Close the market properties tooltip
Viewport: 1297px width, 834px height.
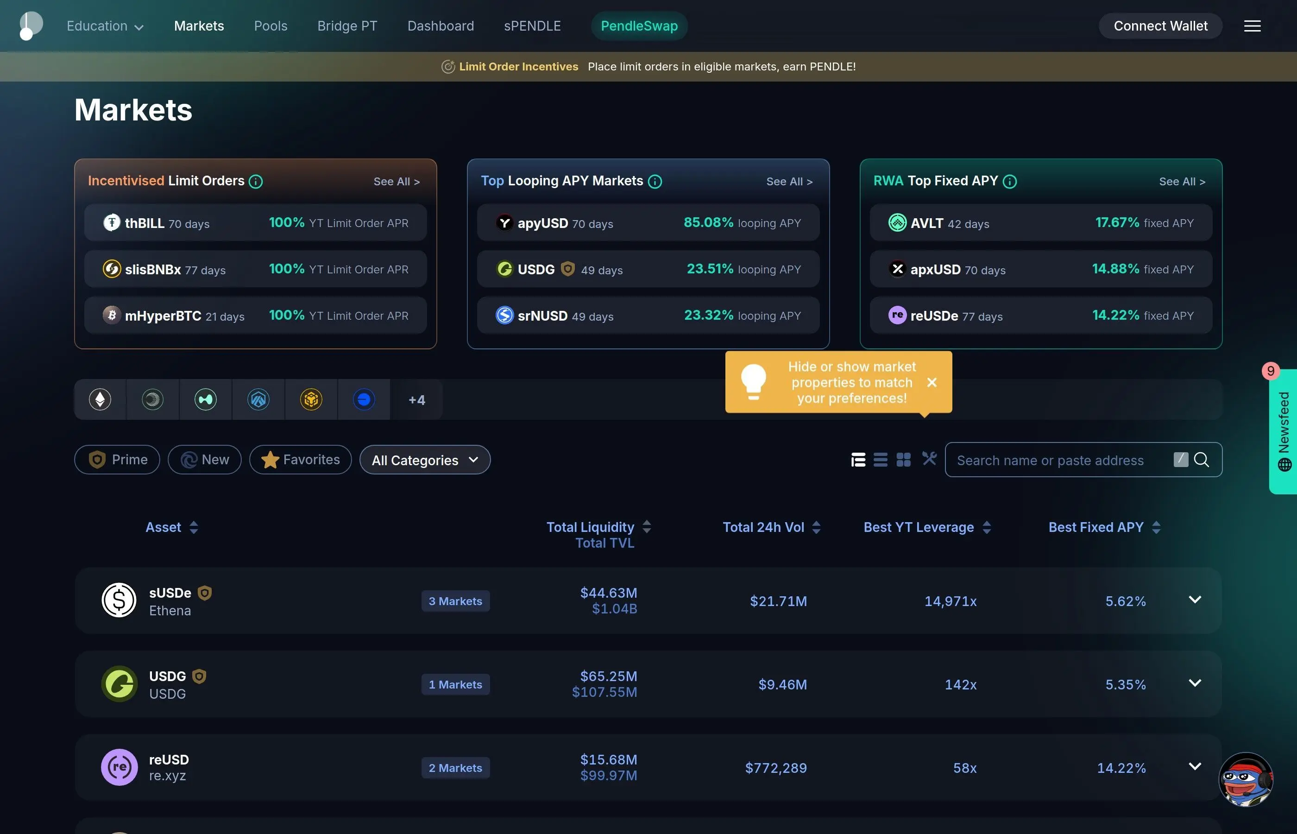click(932, 382)
